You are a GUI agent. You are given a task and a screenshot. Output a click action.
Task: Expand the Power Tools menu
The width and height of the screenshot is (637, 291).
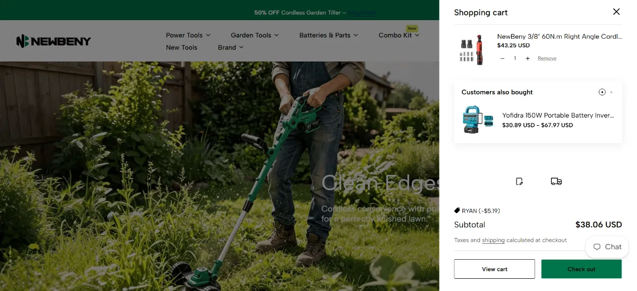click(188, 35)
